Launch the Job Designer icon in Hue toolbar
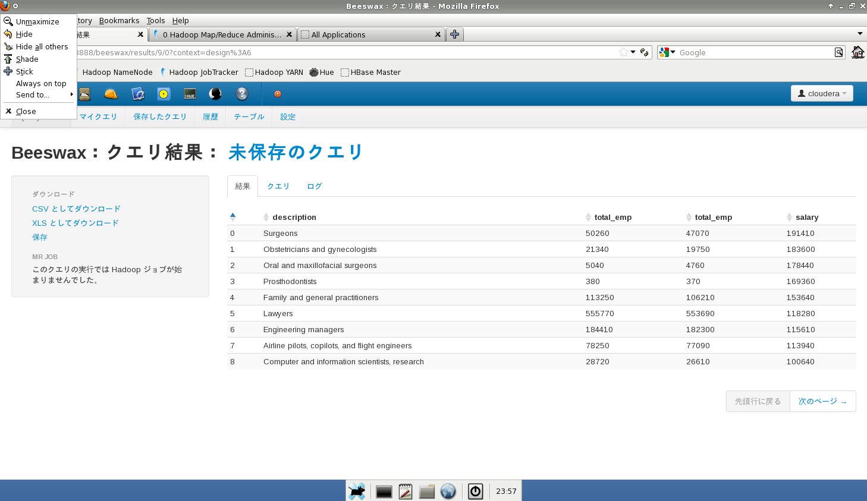This screenshot has height=501, width=867. coord(138,94)
